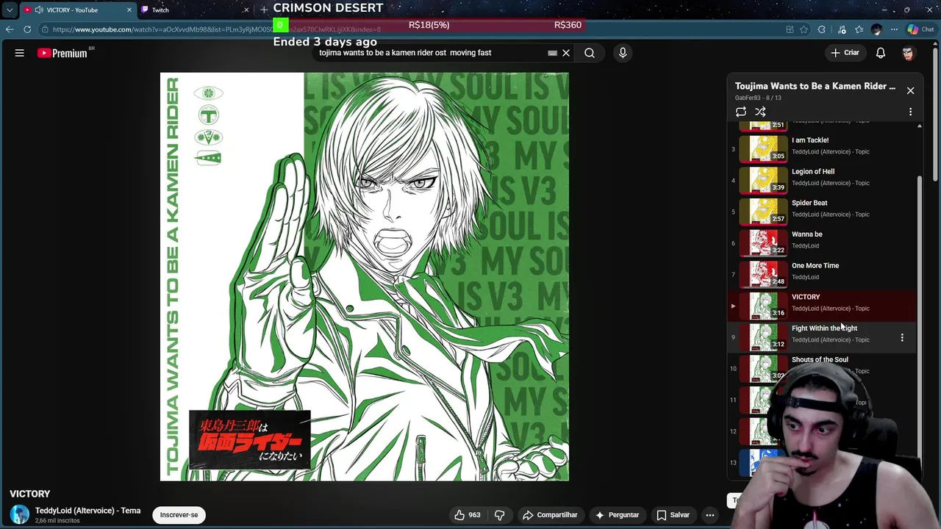
Task: Play Spider Beat from the playlist
Action: click(x=823, y=212)
